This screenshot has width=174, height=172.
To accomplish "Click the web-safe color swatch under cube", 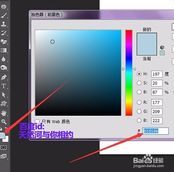I will (x=162, y=53).
